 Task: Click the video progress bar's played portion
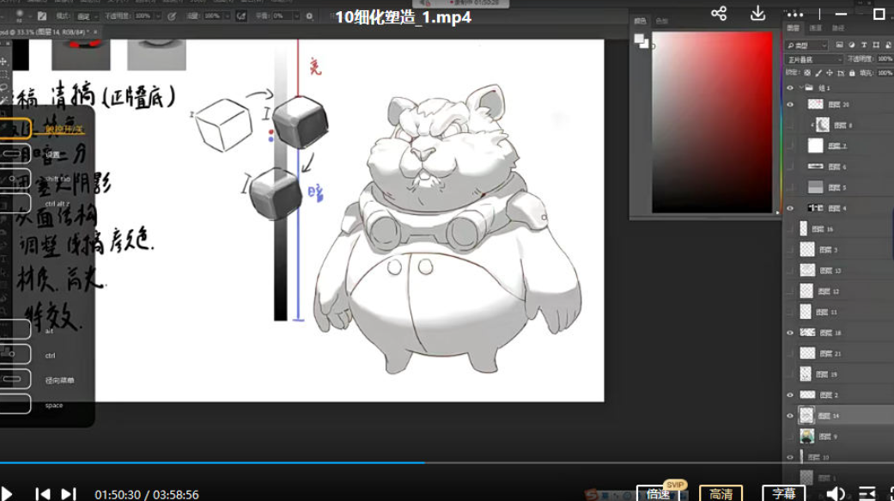coord(212,463)
